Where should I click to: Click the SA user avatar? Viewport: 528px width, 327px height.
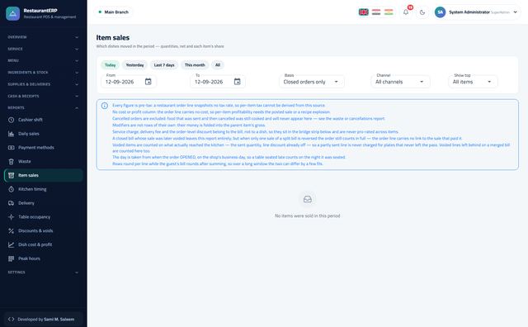coord(440,12)
